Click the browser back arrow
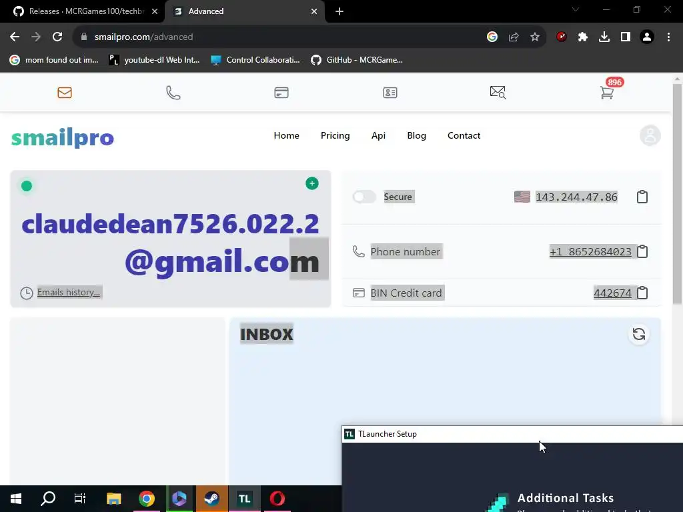The width and height of the screenshot is (683, 512). tap(15, 37)
